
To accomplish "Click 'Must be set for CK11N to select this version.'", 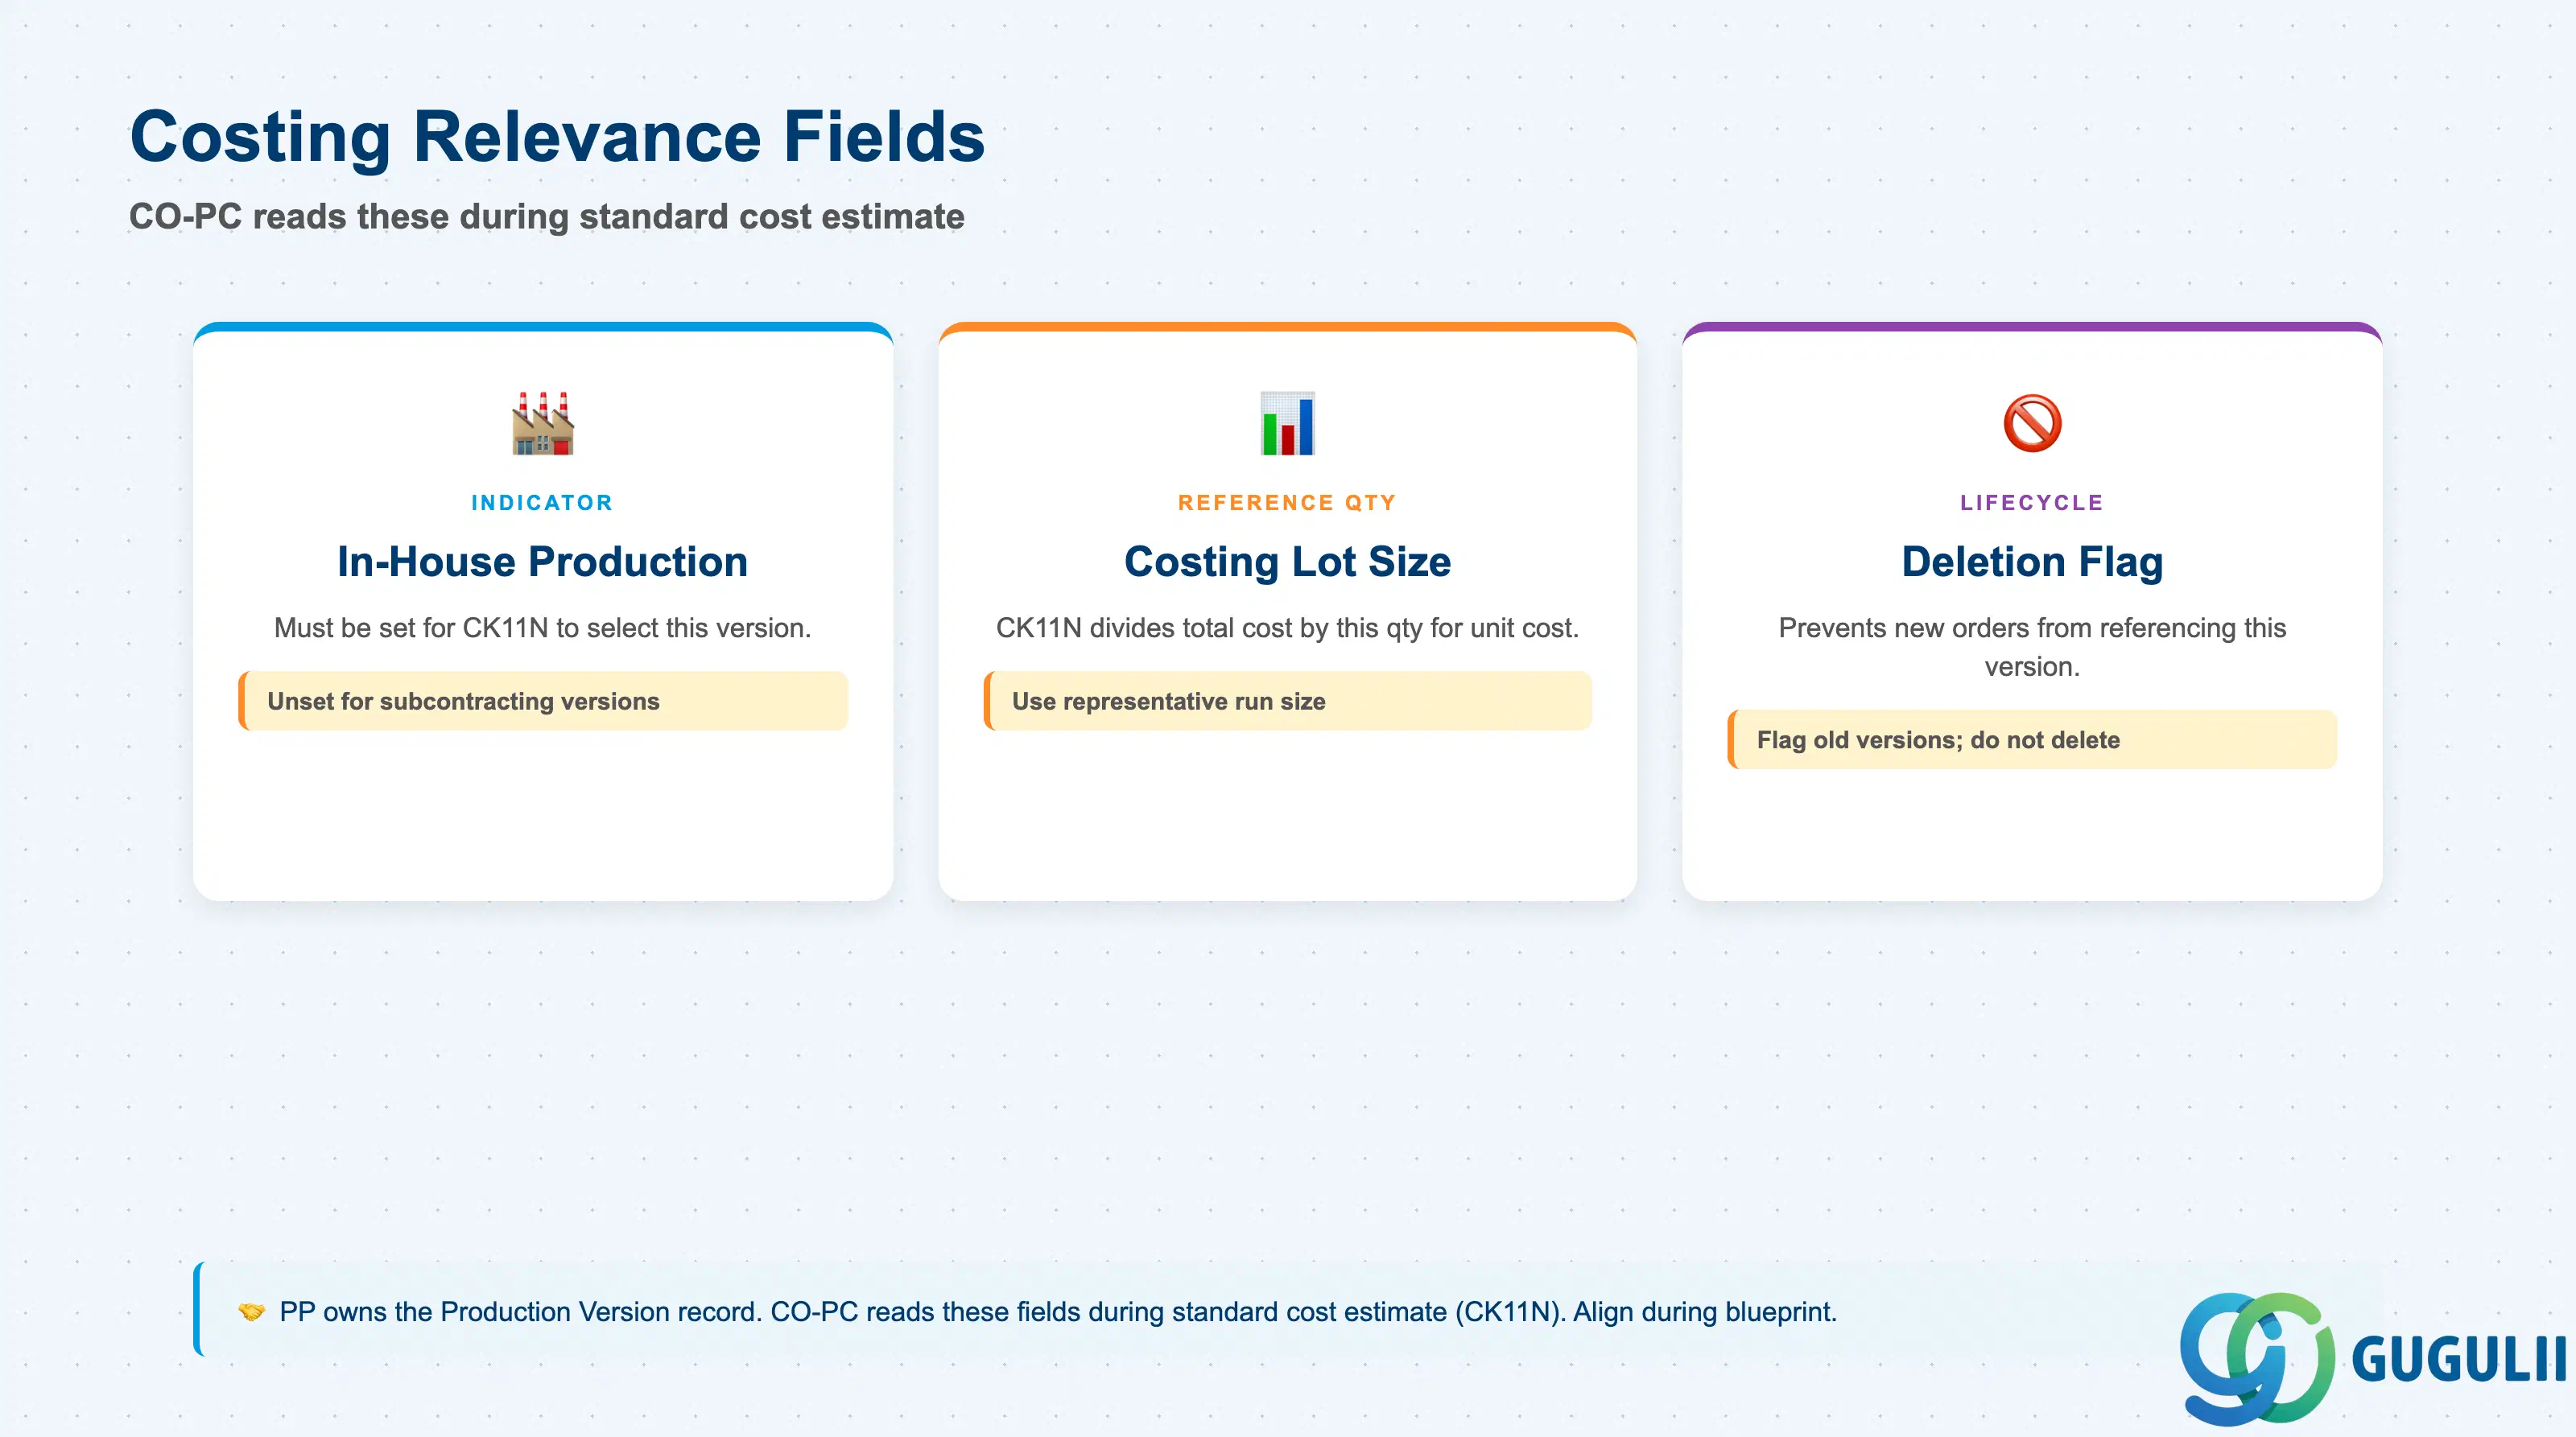I will tap(542, 628).
